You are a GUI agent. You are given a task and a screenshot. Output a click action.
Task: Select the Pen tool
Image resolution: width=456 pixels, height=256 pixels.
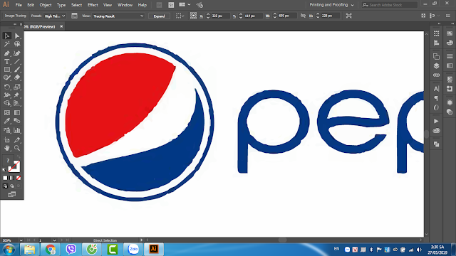point(7,53)
